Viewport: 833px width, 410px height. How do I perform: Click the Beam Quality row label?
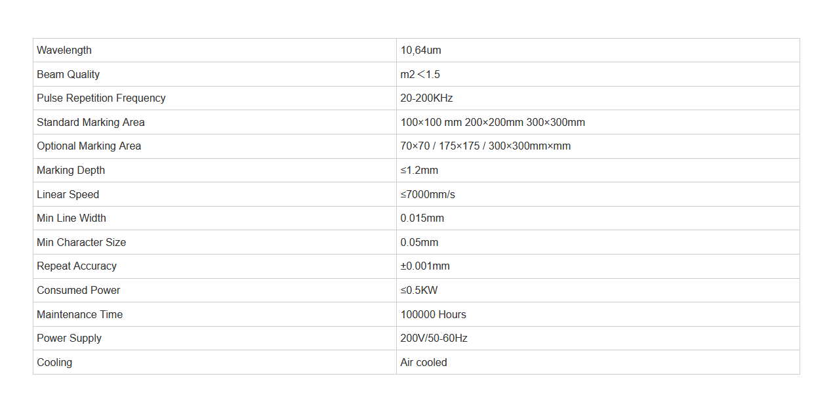68,75
